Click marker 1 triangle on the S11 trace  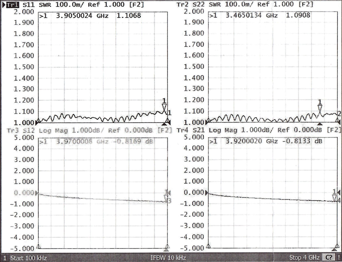click(x=164, y=107)
